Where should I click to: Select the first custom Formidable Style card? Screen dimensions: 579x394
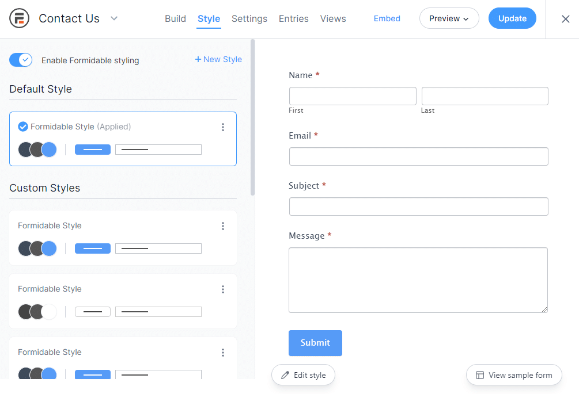123,238
